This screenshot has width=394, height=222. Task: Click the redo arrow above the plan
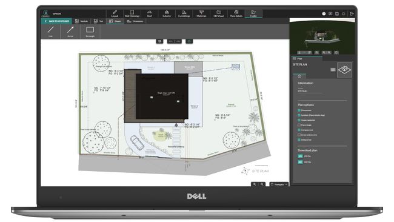coord(178,41)
